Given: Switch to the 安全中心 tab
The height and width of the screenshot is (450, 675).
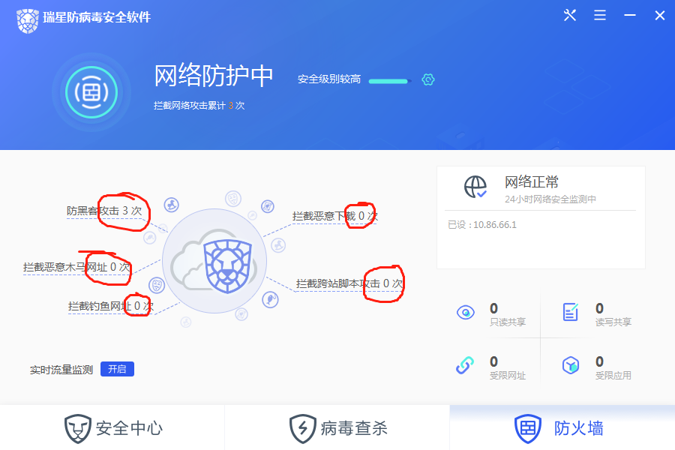Looking at the screenshot, I should tap(112, 428).
